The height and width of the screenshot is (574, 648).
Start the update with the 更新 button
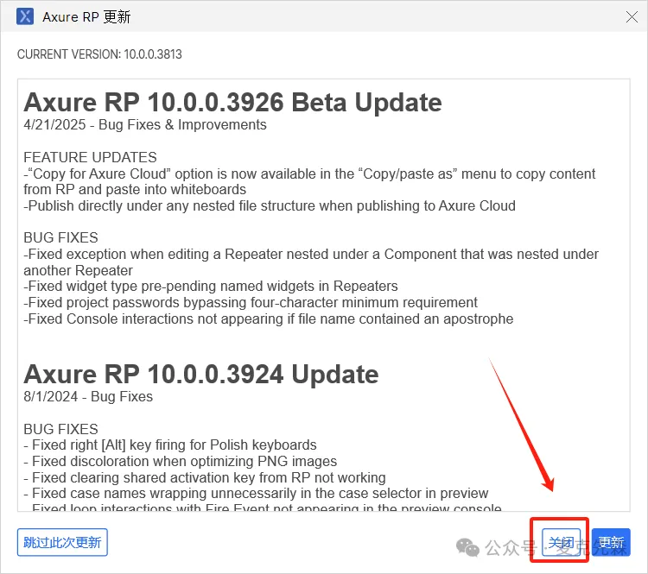click(611, 542)
